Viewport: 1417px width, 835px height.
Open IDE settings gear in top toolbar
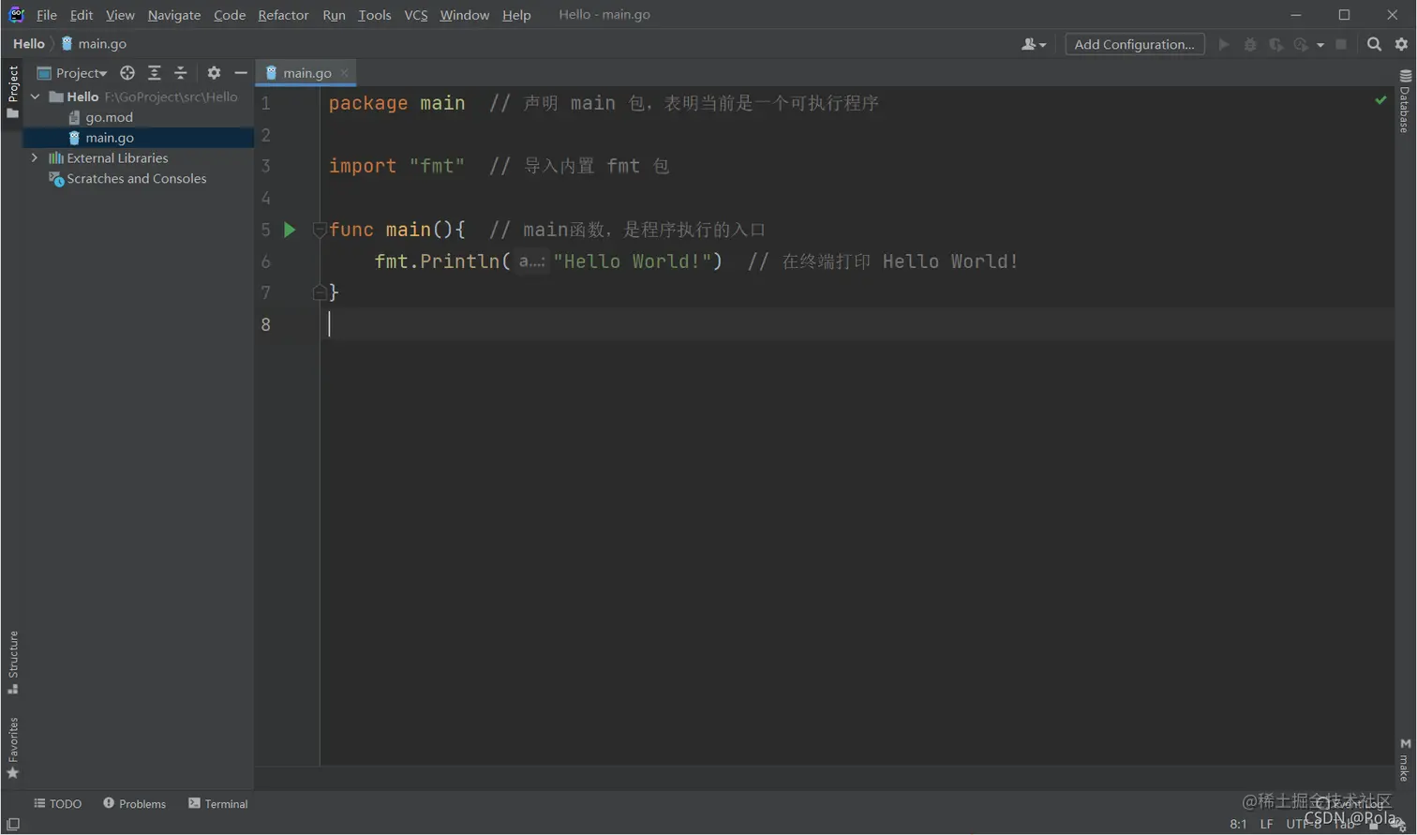pos(1401,44)
